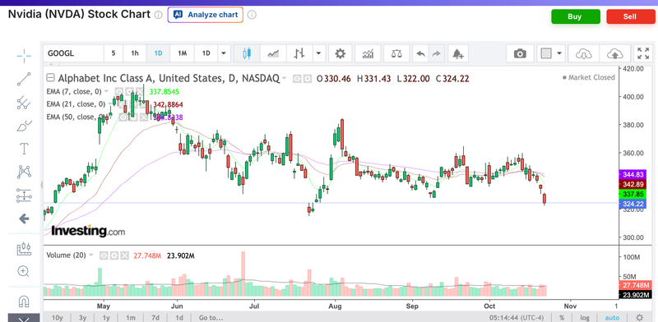Select the trend line drawing tool
This screenshot has width=658, height=322.
tap(24, 79)
